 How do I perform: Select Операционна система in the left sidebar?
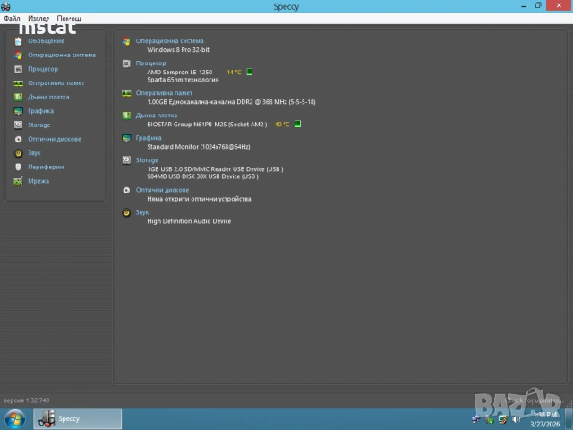click(x=61, y=55)
